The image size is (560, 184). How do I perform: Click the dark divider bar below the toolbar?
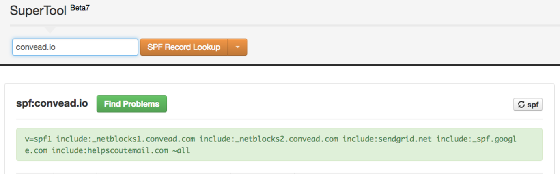pos(280,64)
